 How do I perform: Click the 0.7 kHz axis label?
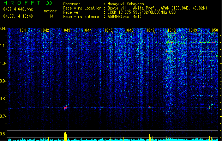click(3, 116)
